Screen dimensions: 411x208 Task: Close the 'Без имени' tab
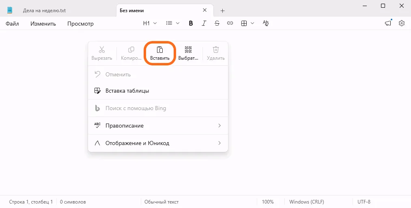[x=205, y=10]
